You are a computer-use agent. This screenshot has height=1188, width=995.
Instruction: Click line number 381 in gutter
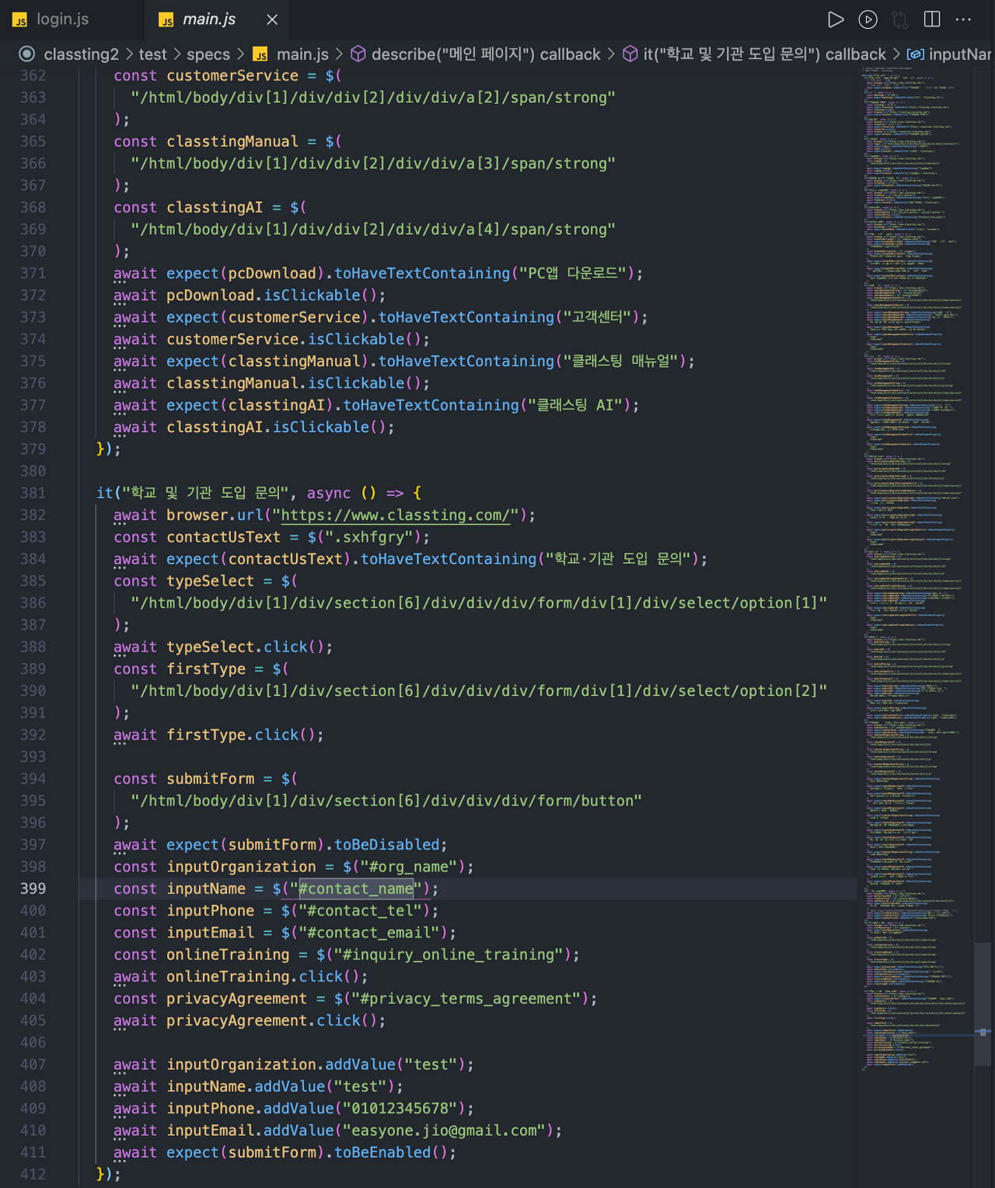coord(33,493)
